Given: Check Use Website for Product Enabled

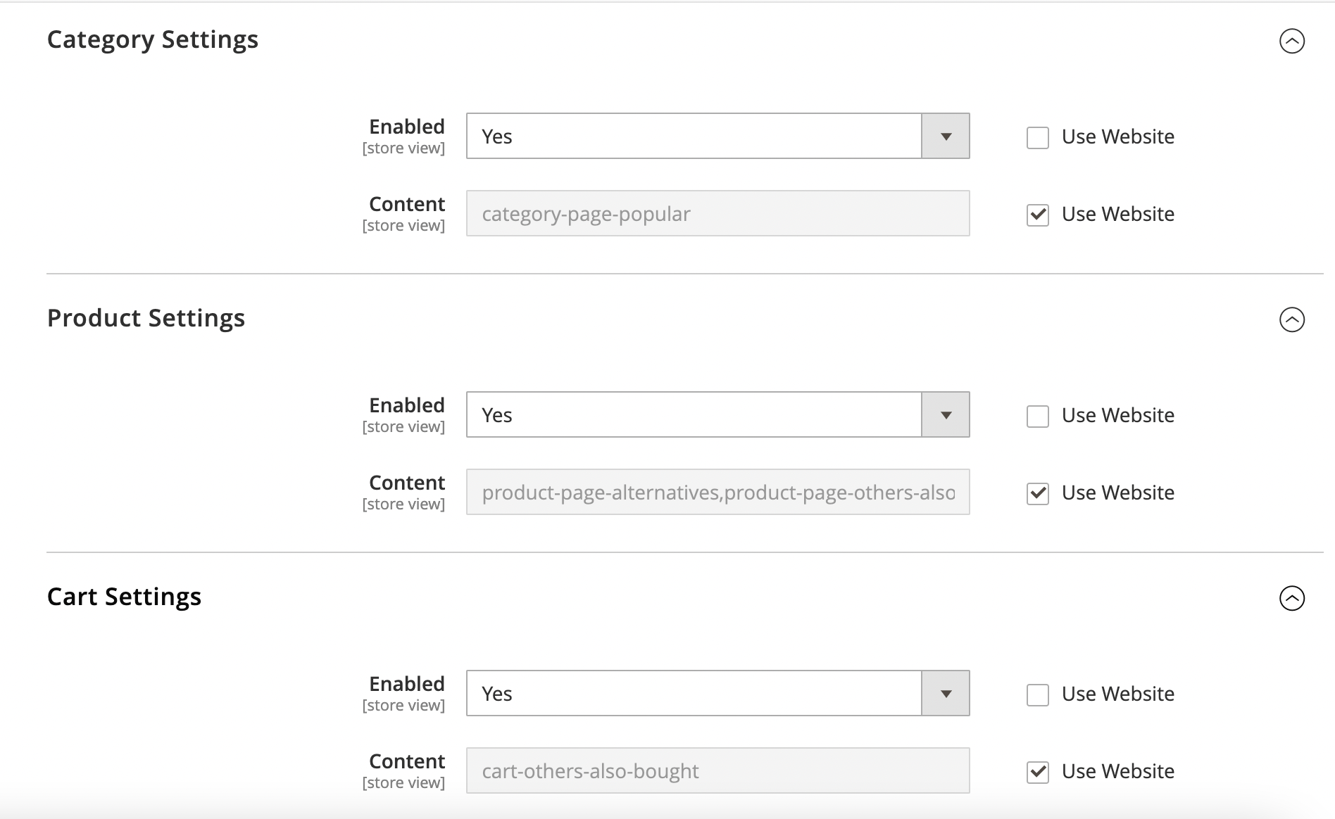Looking at the screenshot, I should (1037, 416).
